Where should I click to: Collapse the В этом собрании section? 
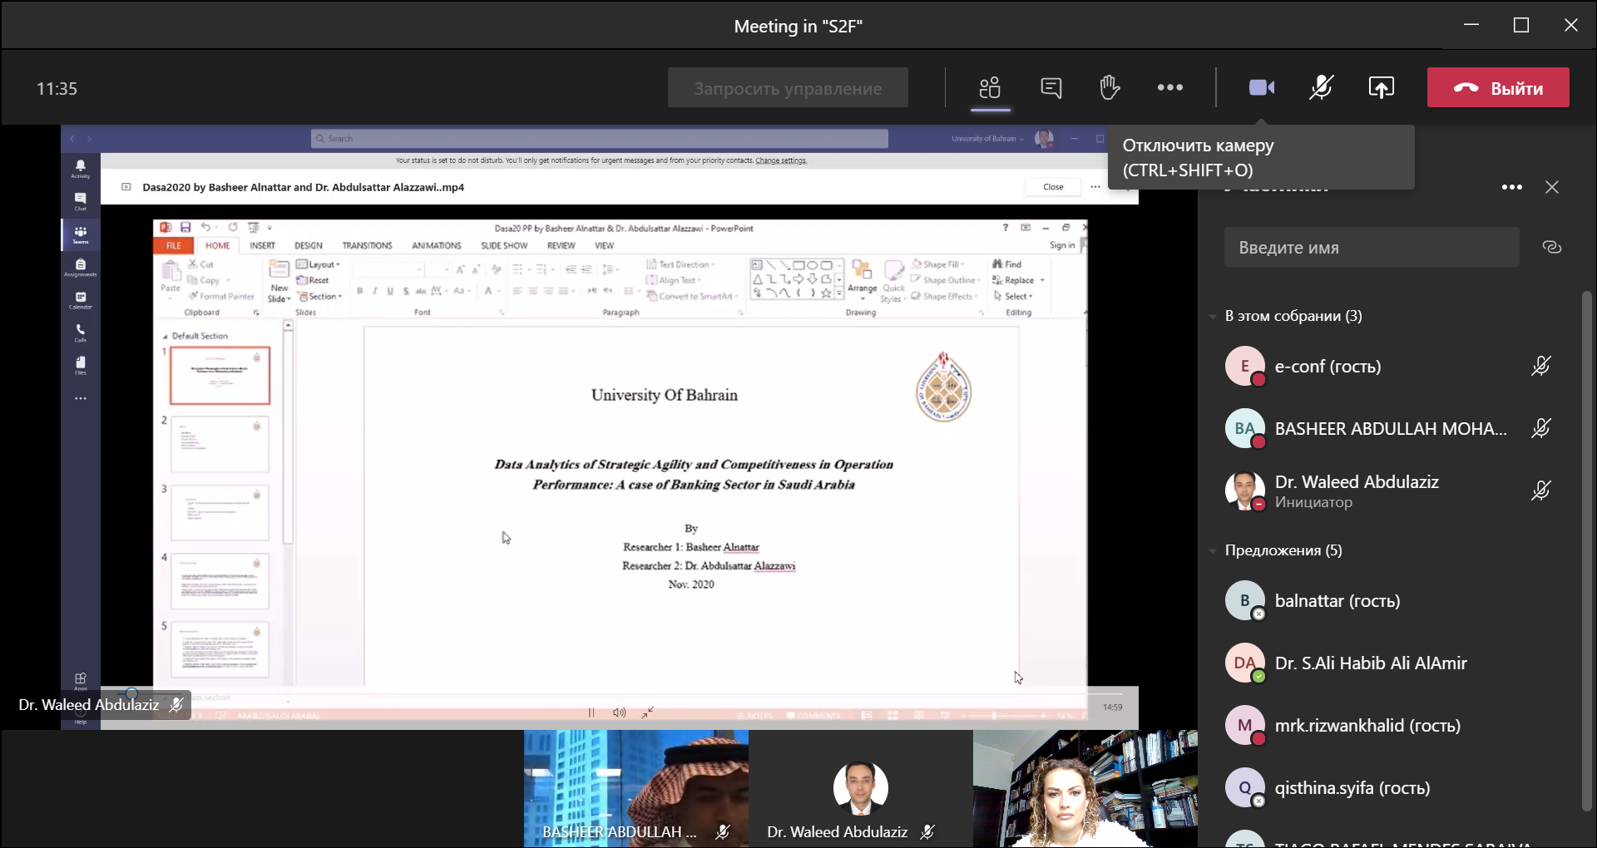(1214, 316)
